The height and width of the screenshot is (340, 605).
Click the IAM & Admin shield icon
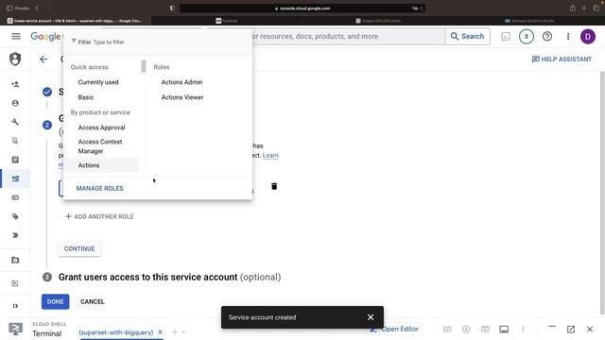15,59
